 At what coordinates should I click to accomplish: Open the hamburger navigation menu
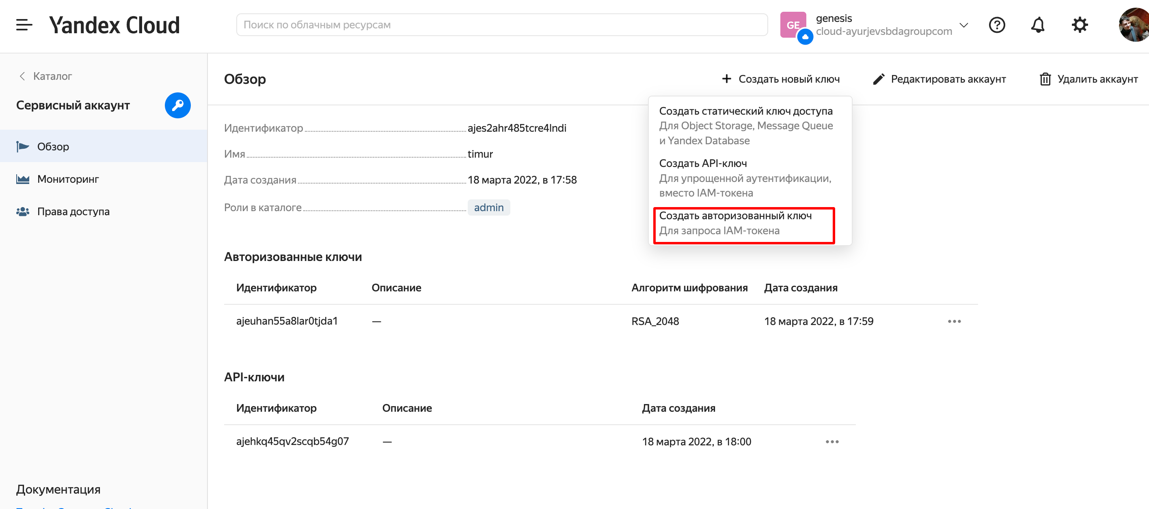[24, 25]
